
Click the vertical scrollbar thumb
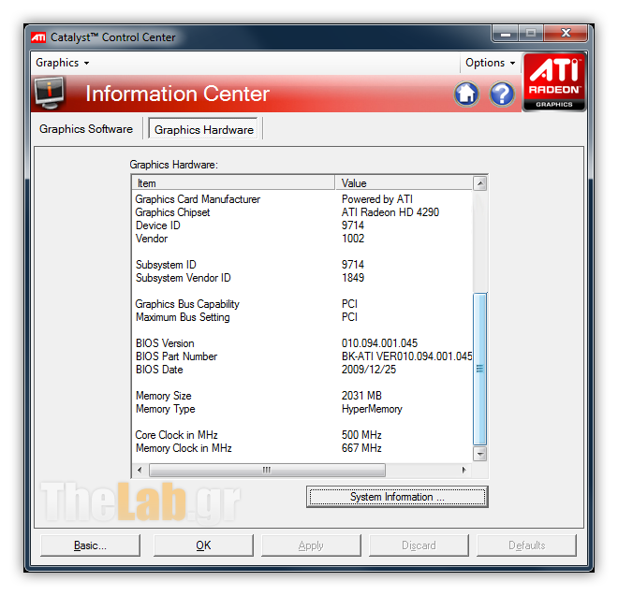479,369
